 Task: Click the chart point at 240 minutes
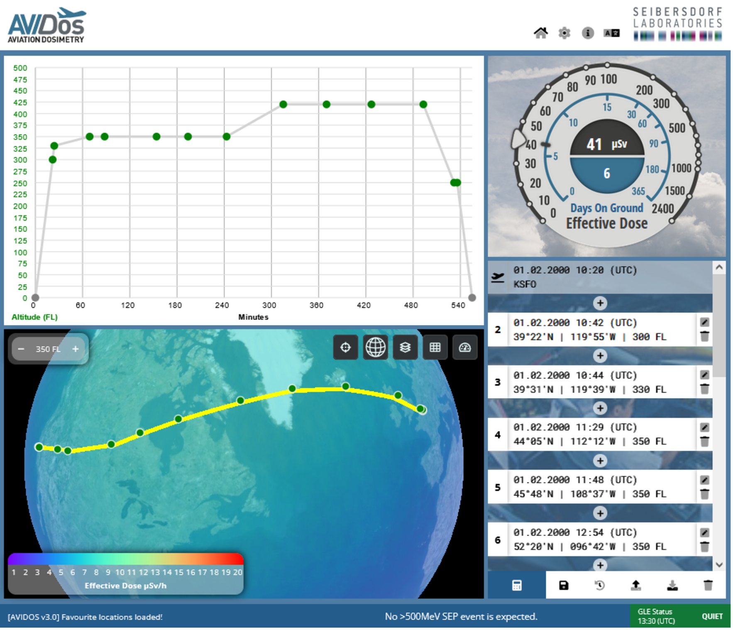[x=226, y=137]
